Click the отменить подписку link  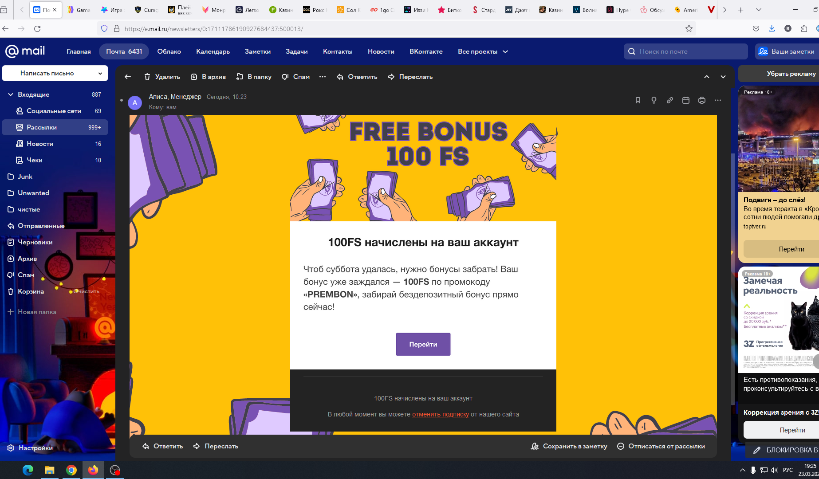(440, 414)
